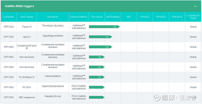The height and width of the screenshot is (104, 202).
Task: Click the Candidate column header
Action: 9,17
